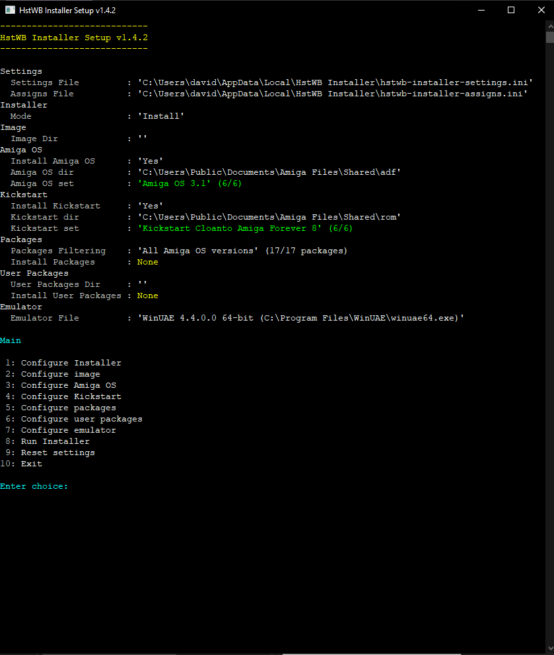
Task: Click the 'Yes' value for Install Amiga OS
Action: click(x=151, y=161)
